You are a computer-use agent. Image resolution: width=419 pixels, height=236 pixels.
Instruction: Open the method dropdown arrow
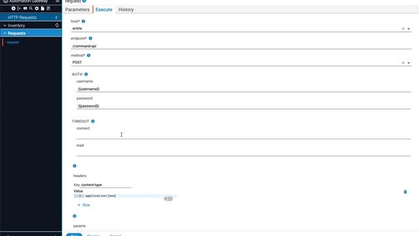coord(409,63)
